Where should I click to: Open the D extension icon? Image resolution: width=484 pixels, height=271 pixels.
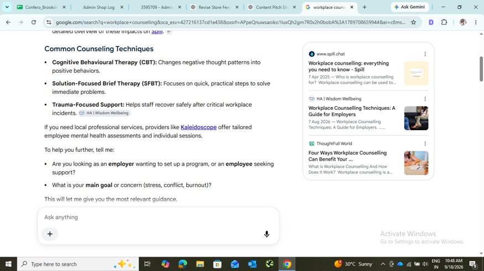pyautogui.click(x=431, y=22)
